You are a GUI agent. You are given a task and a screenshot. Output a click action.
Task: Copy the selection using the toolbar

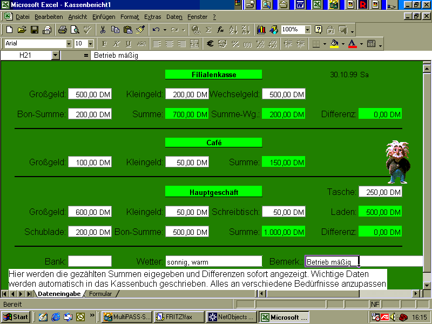pyautogui.click(x=115, y=30)
